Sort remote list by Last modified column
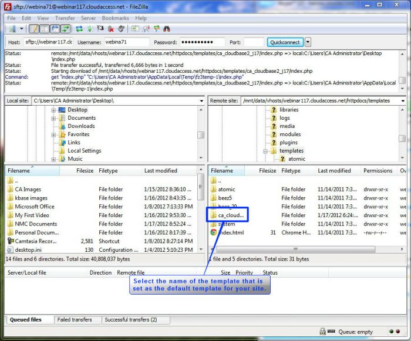The width and height of the screenshot is (411, 341). 338,171
